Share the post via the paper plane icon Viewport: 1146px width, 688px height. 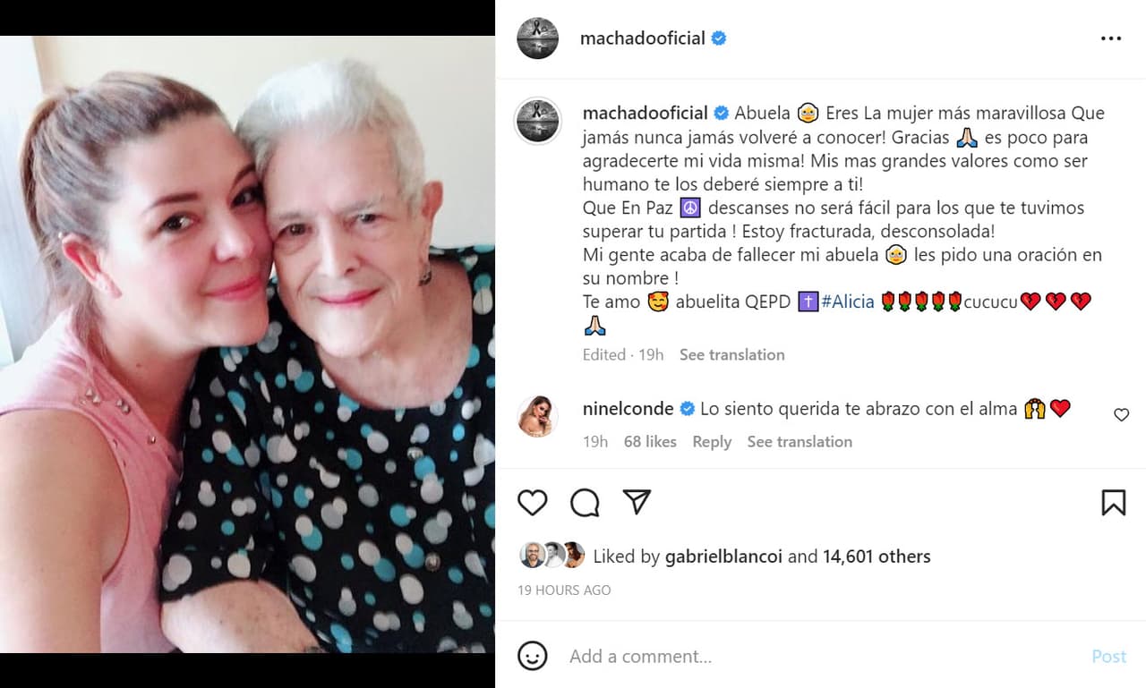(637, 503)
